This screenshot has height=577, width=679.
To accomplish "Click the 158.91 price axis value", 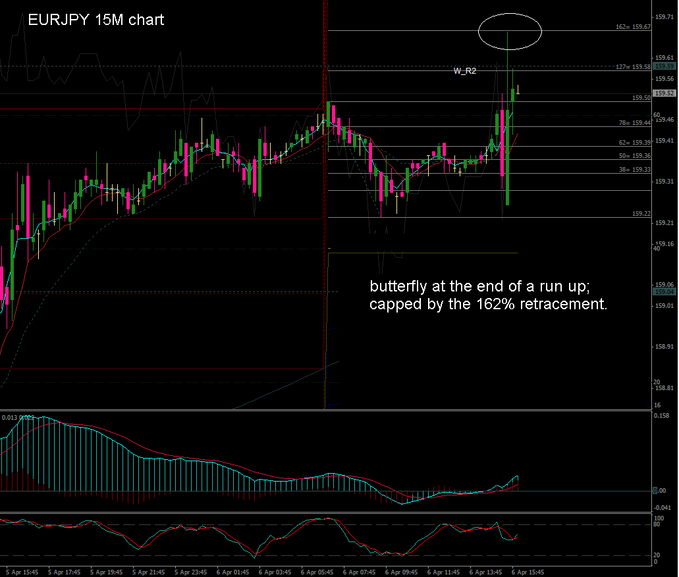I will [x=665, y=347].
